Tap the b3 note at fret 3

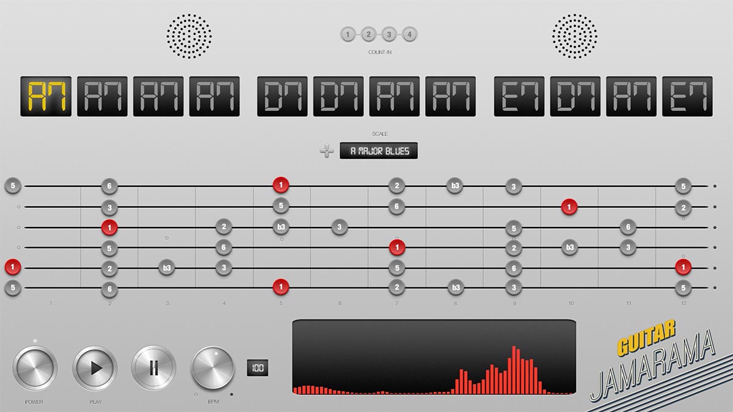pyautogui.click(x=166, y=267)
